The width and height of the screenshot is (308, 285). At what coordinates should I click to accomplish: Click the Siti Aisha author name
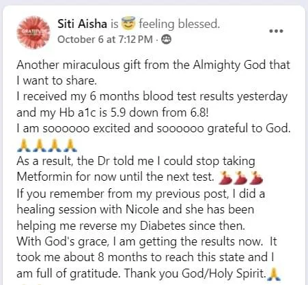point(82,24)
